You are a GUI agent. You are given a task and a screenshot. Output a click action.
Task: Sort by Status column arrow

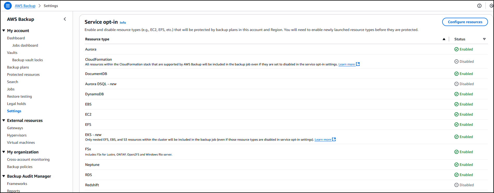(484, 39)
